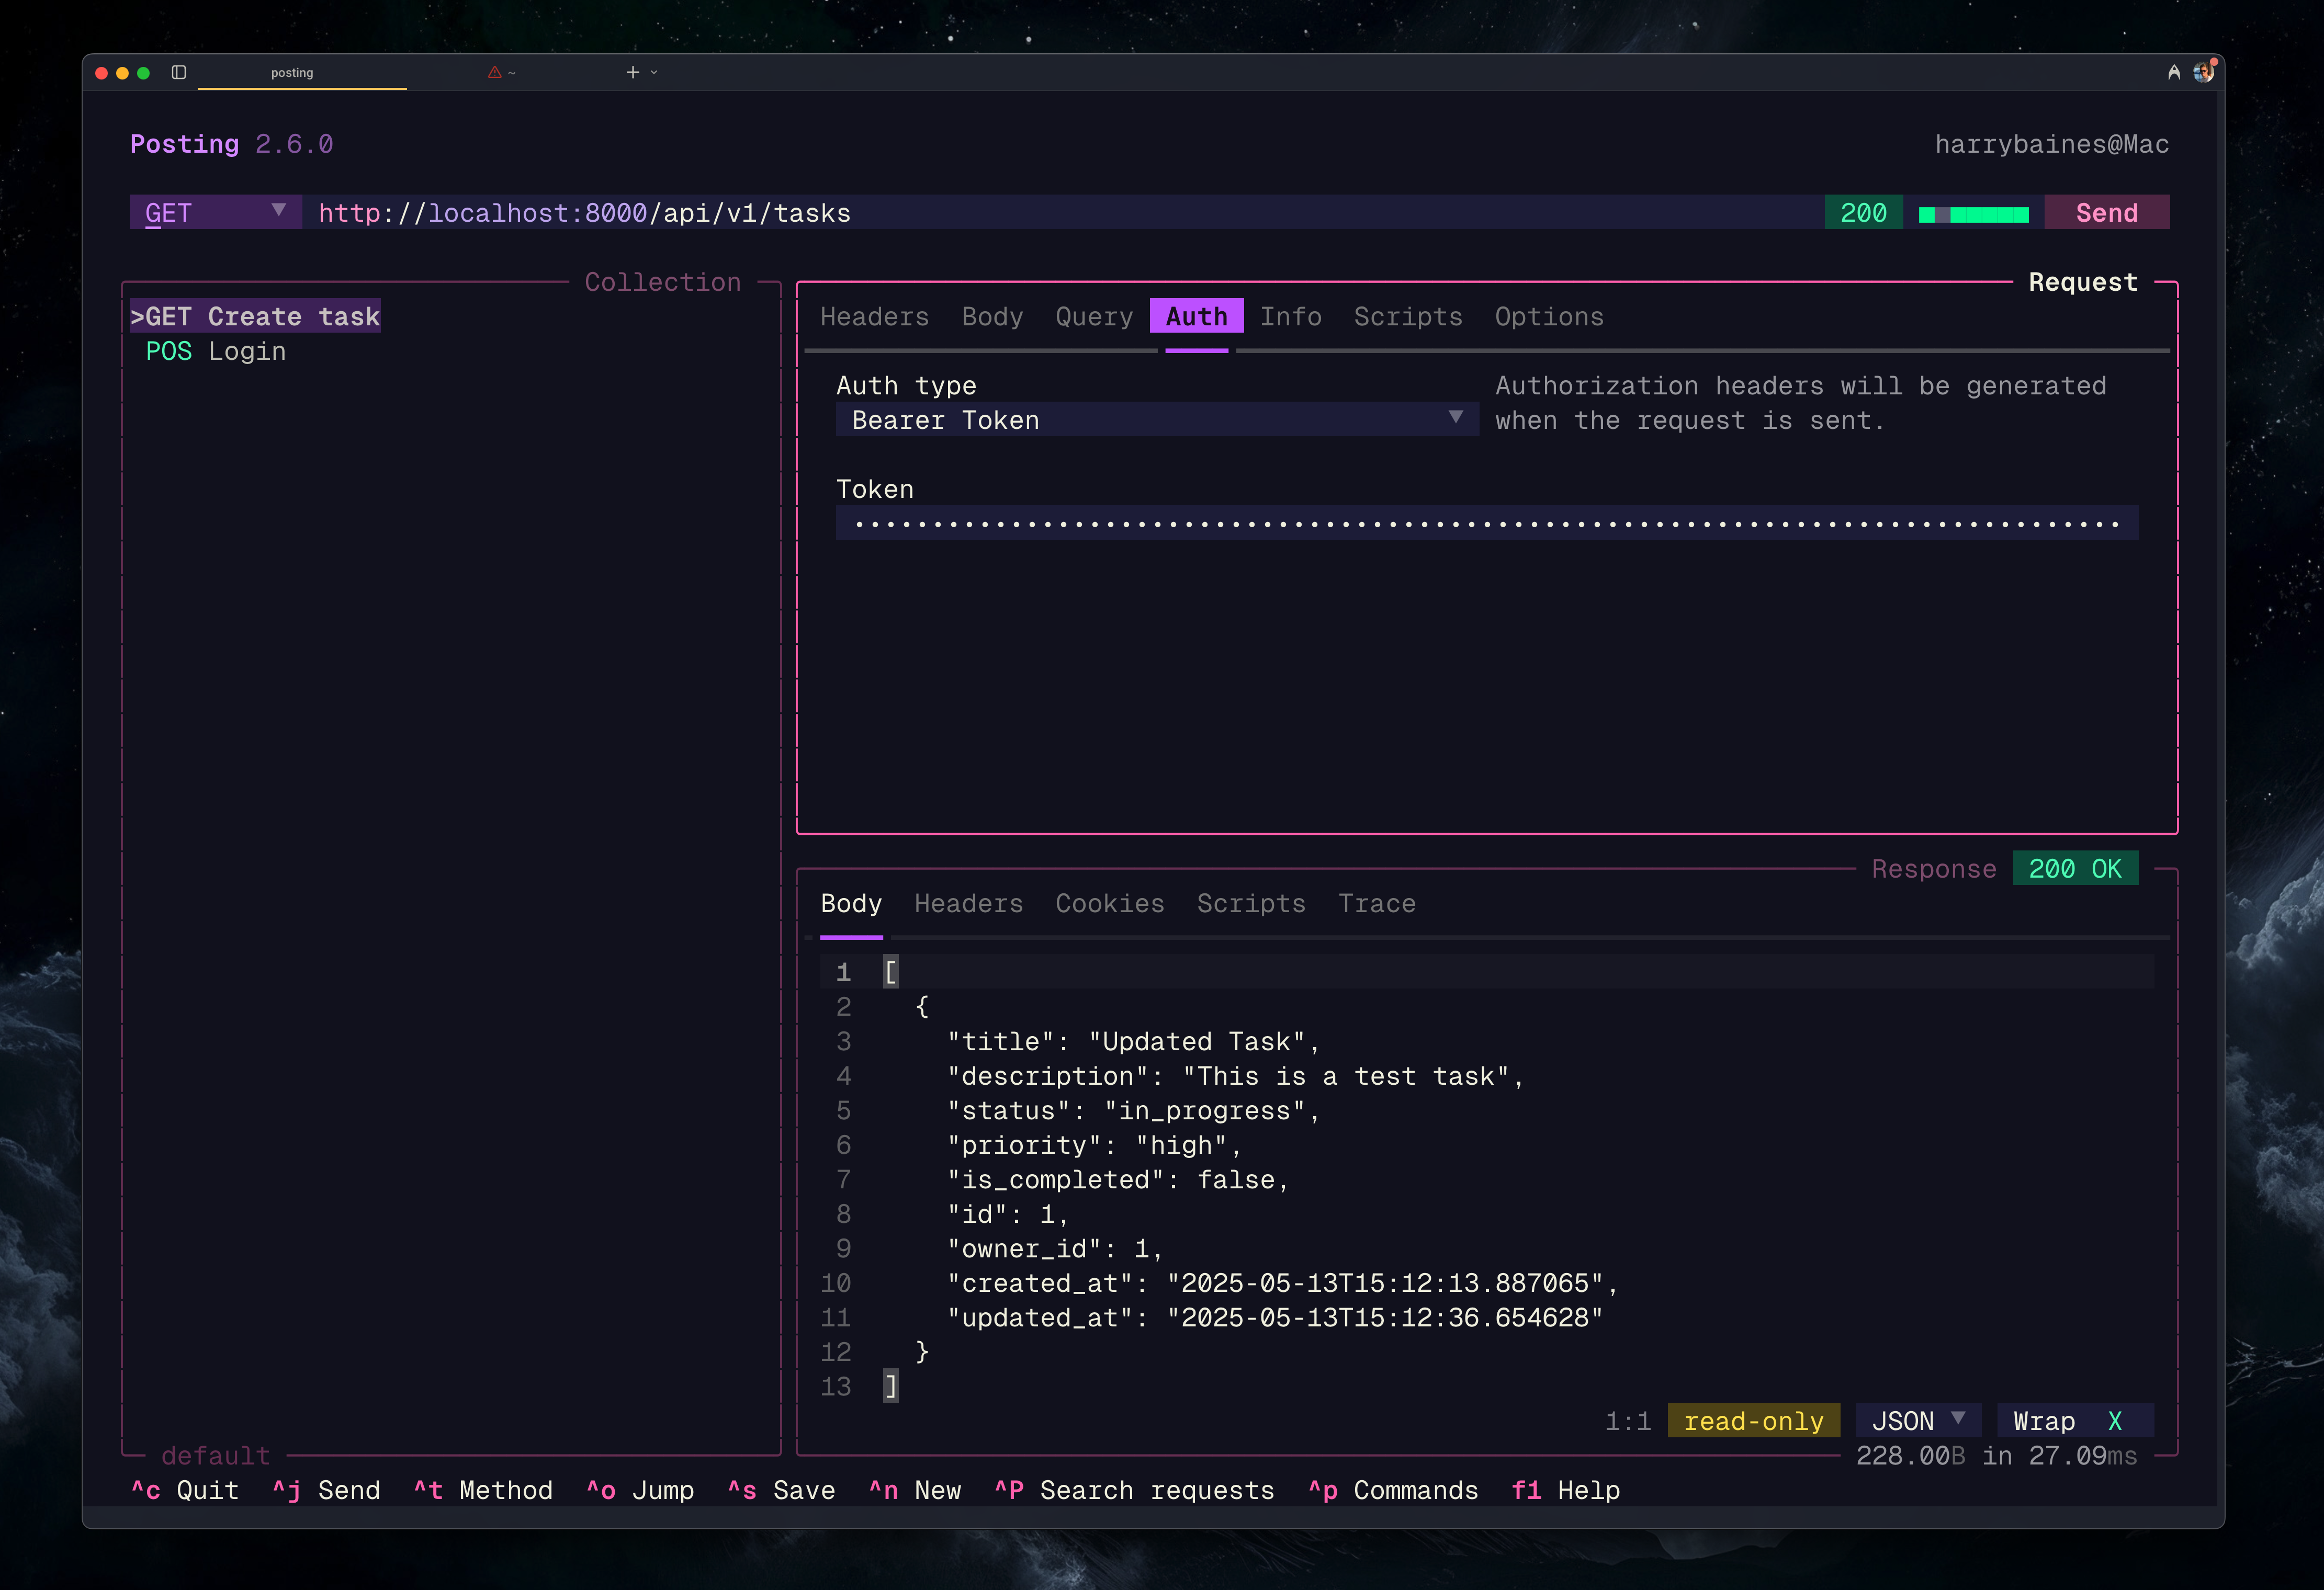Open the new tab dropdown chevron
This screenshot has height=1590, width=2324.
point(654,72)
